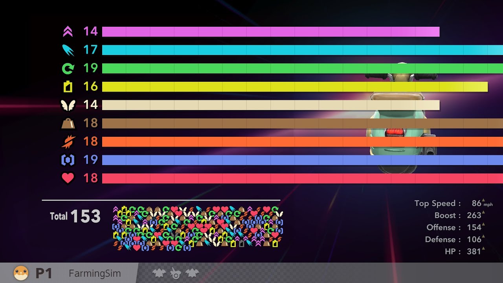Click the red heart stat bar valued 18

[x=303, y=178]
